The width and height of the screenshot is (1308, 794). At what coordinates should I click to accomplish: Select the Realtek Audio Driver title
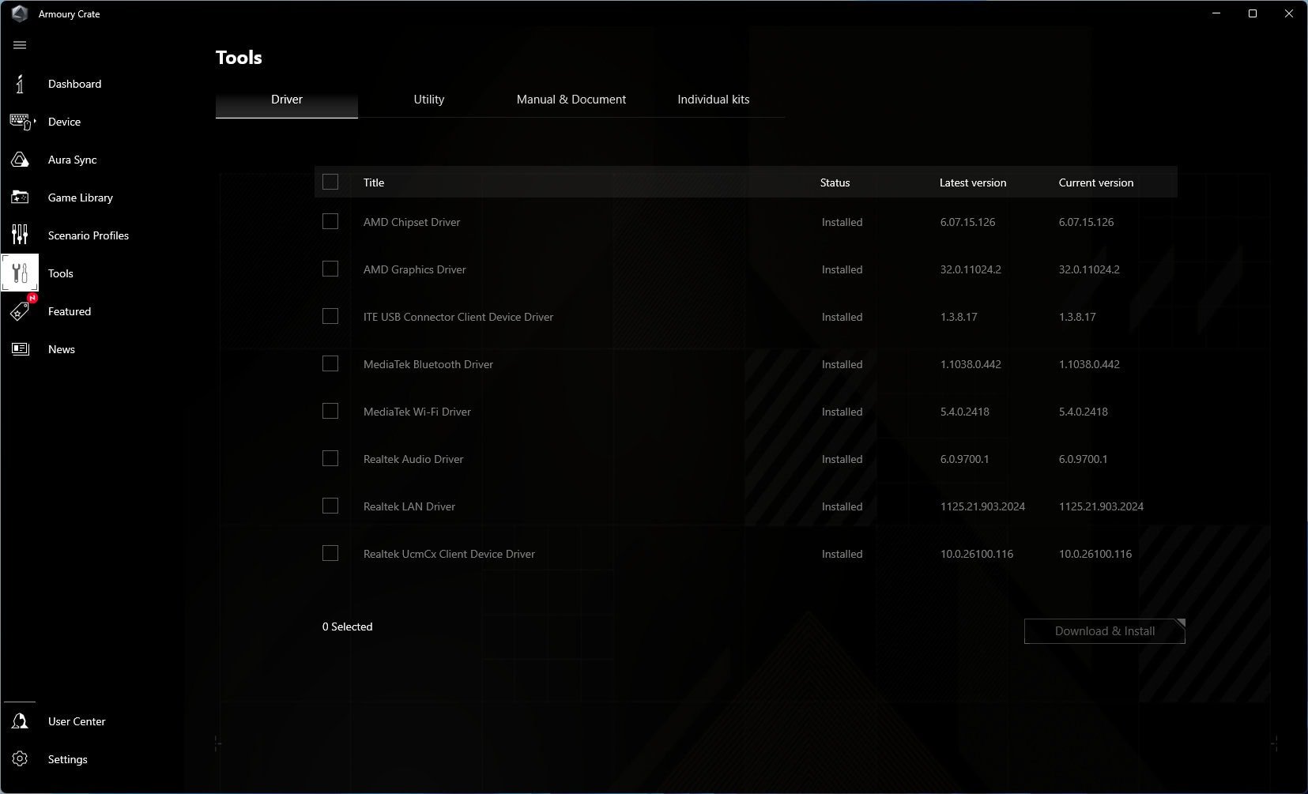(413, 459)
